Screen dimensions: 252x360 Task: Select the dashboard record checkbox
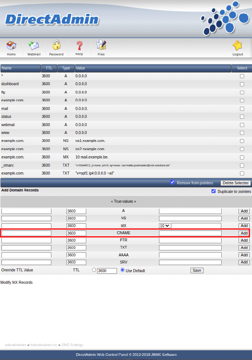click(x=242, y=84)
